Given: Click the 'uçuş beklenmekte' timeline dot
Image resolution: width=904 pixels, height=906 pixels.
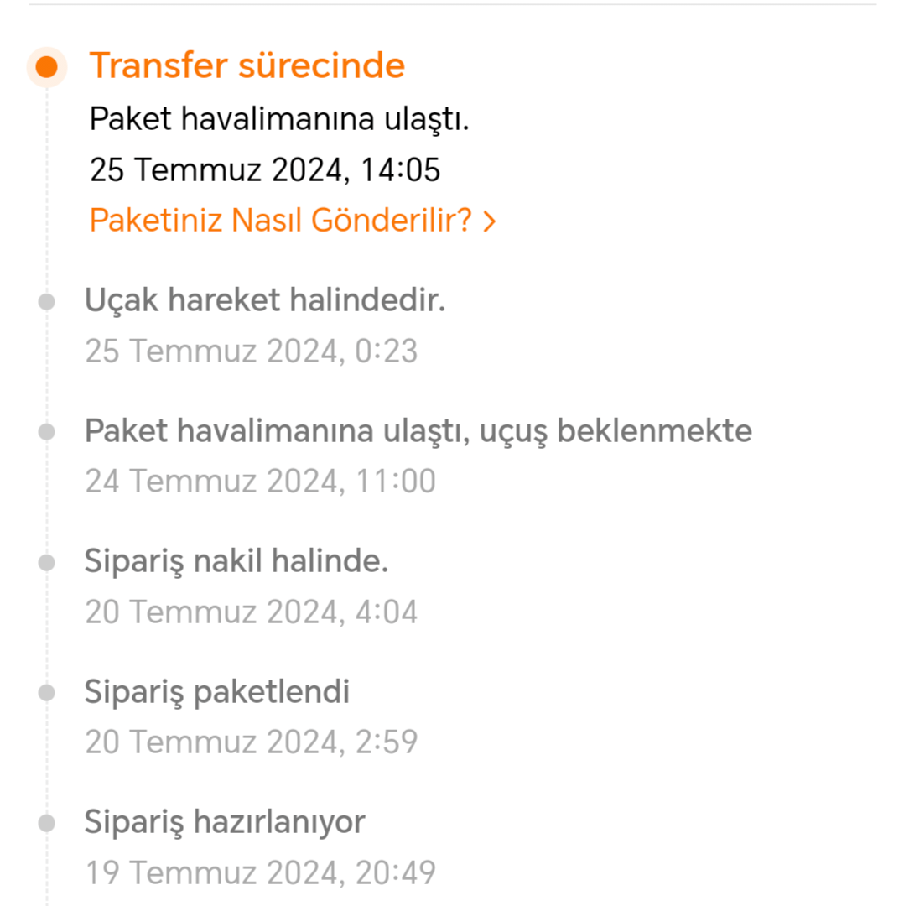Looking at the screenshot, I should [47, 432].
